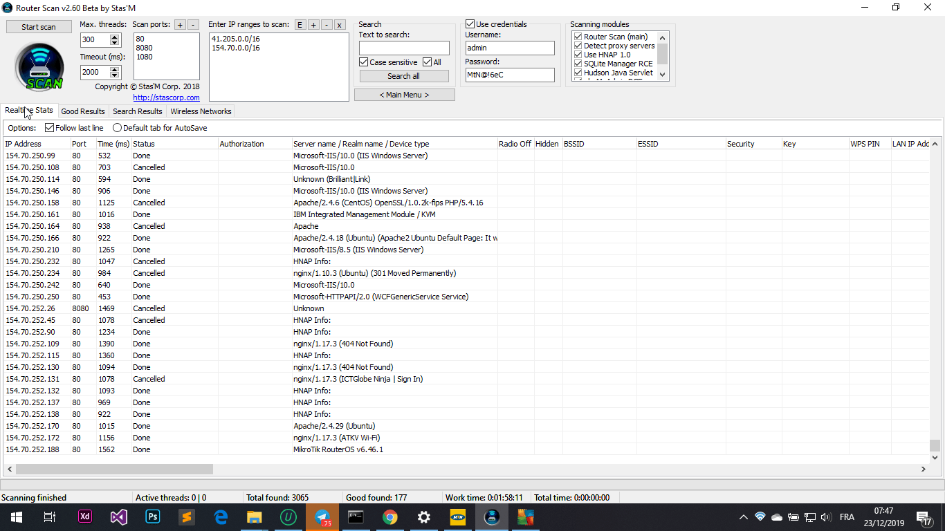Select Router Scan taskbar icon
The height and width of the screenshot is (531, 945).
pyautogui.click(x=491, y=517)
